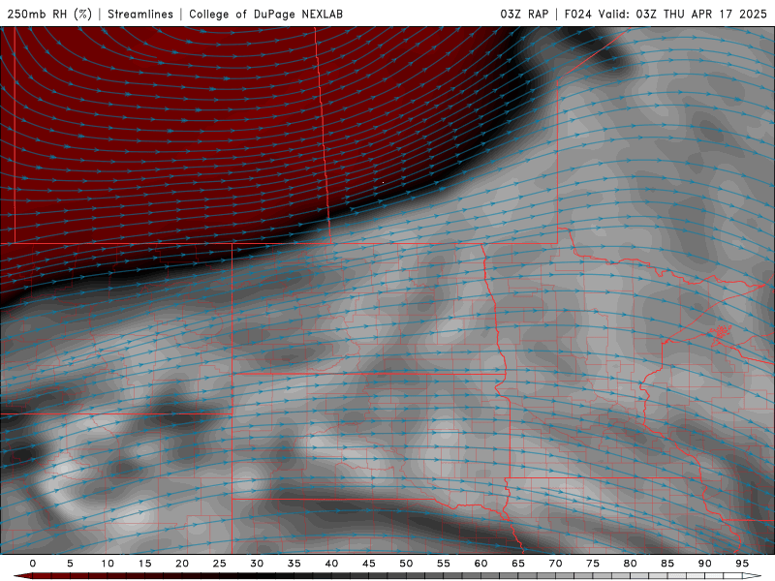Click the "25" humidity scale value
This screenshot has height=581, width=775.
coord(220,564)
